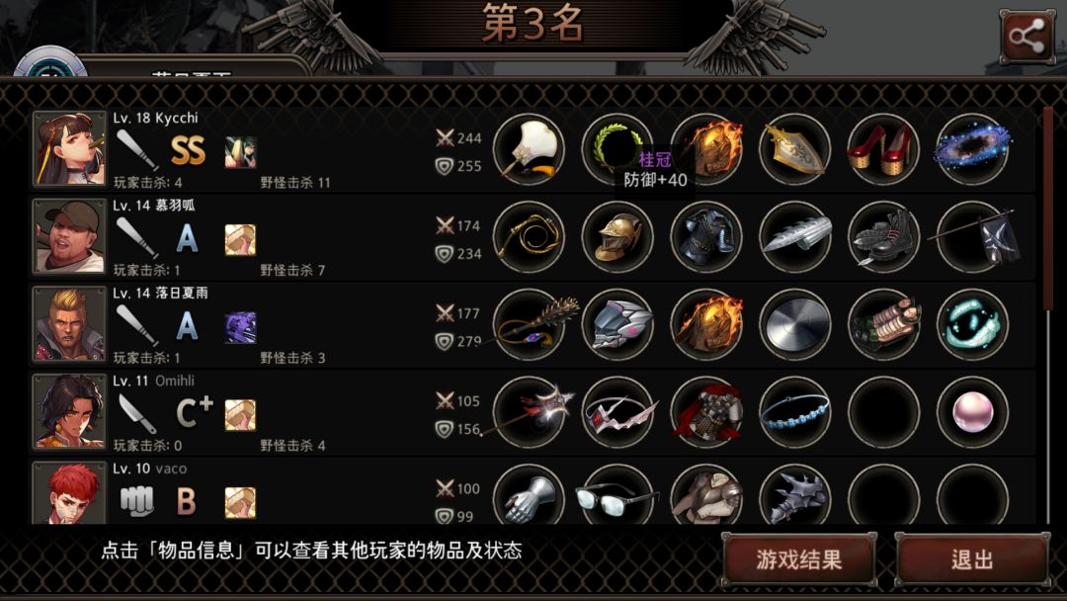Open the 游戏结果 game results button
Image resolution: width=1067 pixels, height=601 pixels.
[799, 559]
